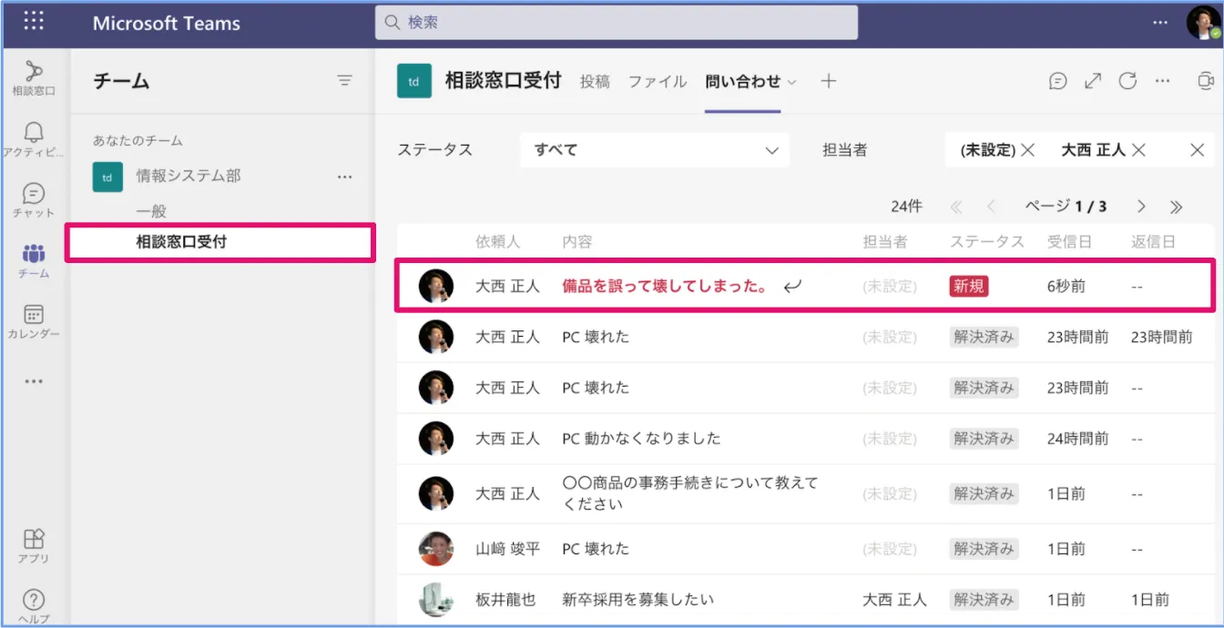This screenshot has width=1224, height=628.
Task: Jump to the last page
Action: pyautogui.click(x=1176, y=207)
